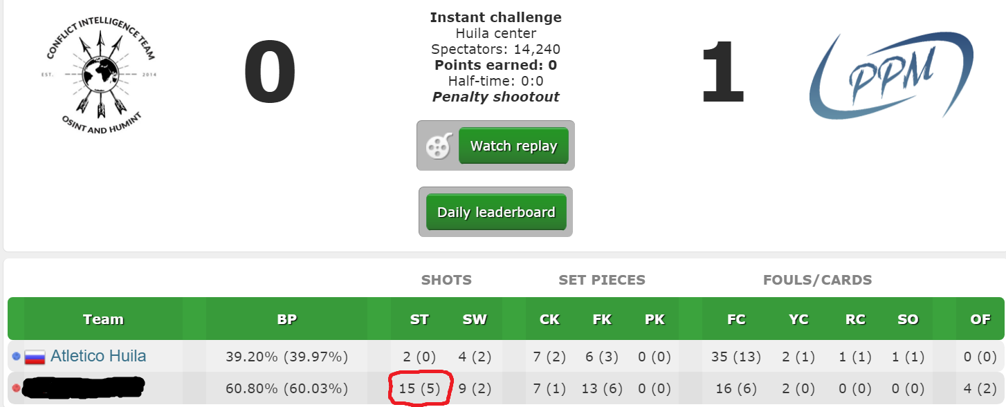Click the Team column header
Screen dimensions: 1006x407
(103, 319)
